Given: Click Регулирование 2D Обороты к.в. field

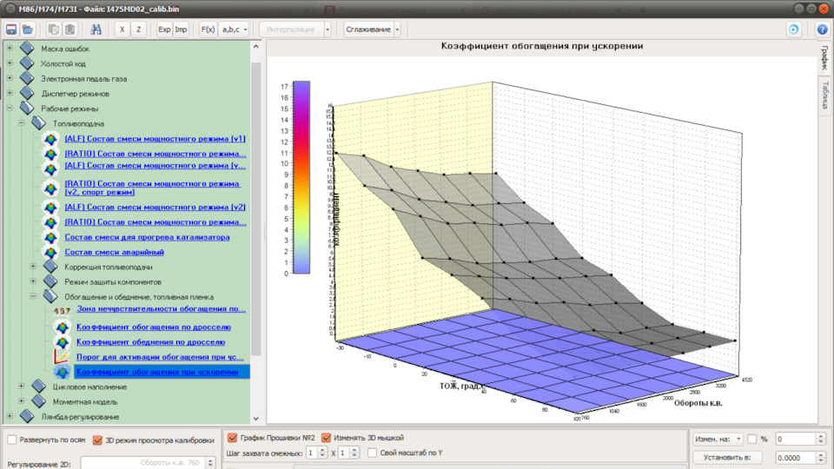Looking at the screenshot, I should click(x=148, y=463).
